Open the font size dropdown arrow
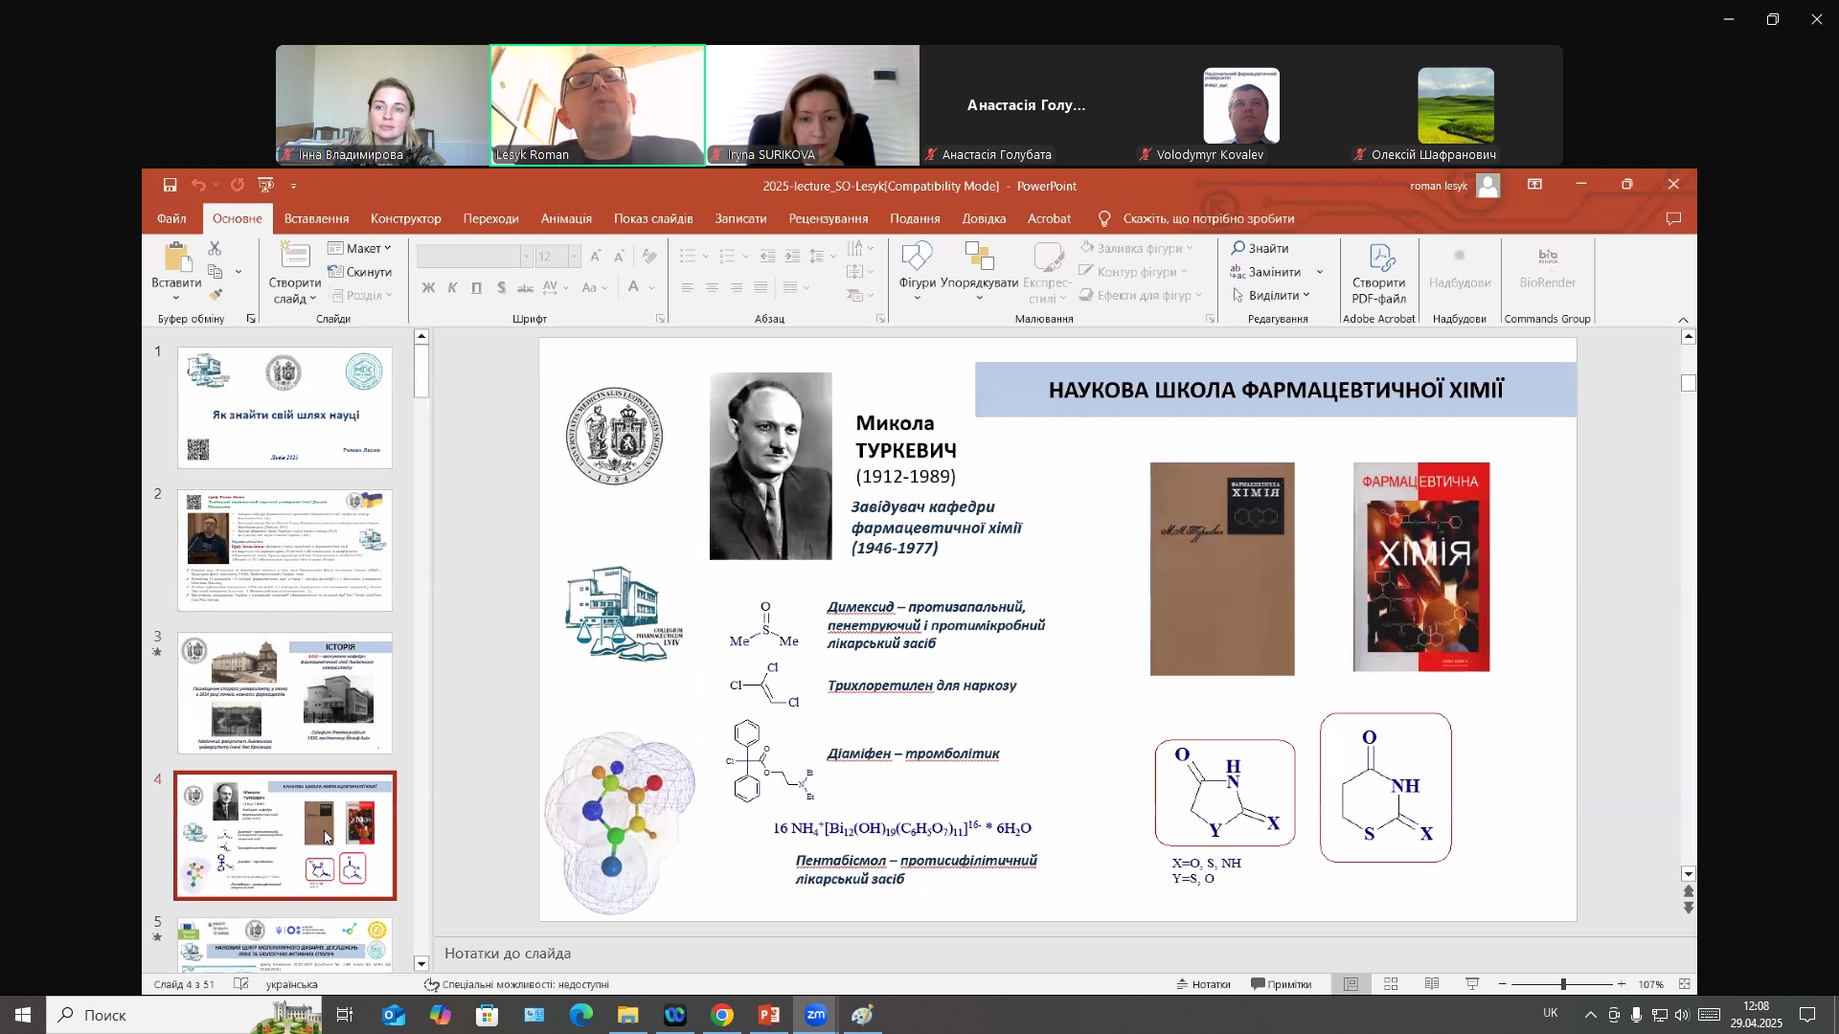 pyautogui.click(x=574, y=257)
